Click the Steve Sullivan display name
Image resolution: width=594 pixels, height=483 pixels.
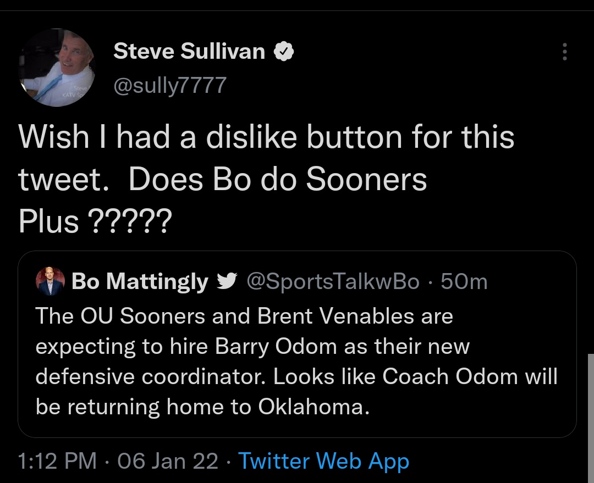[189, 52]
